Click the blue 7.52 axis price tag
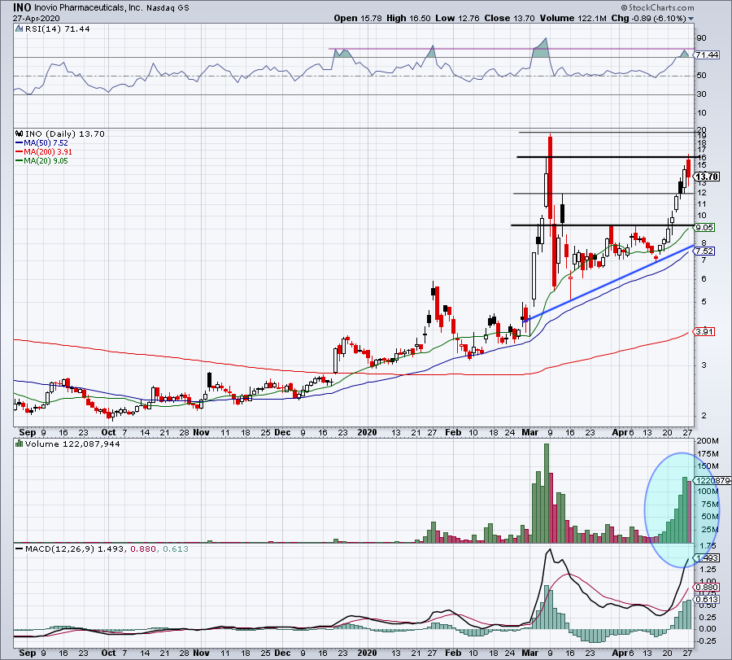732x660 pixels. coord(704,251)
